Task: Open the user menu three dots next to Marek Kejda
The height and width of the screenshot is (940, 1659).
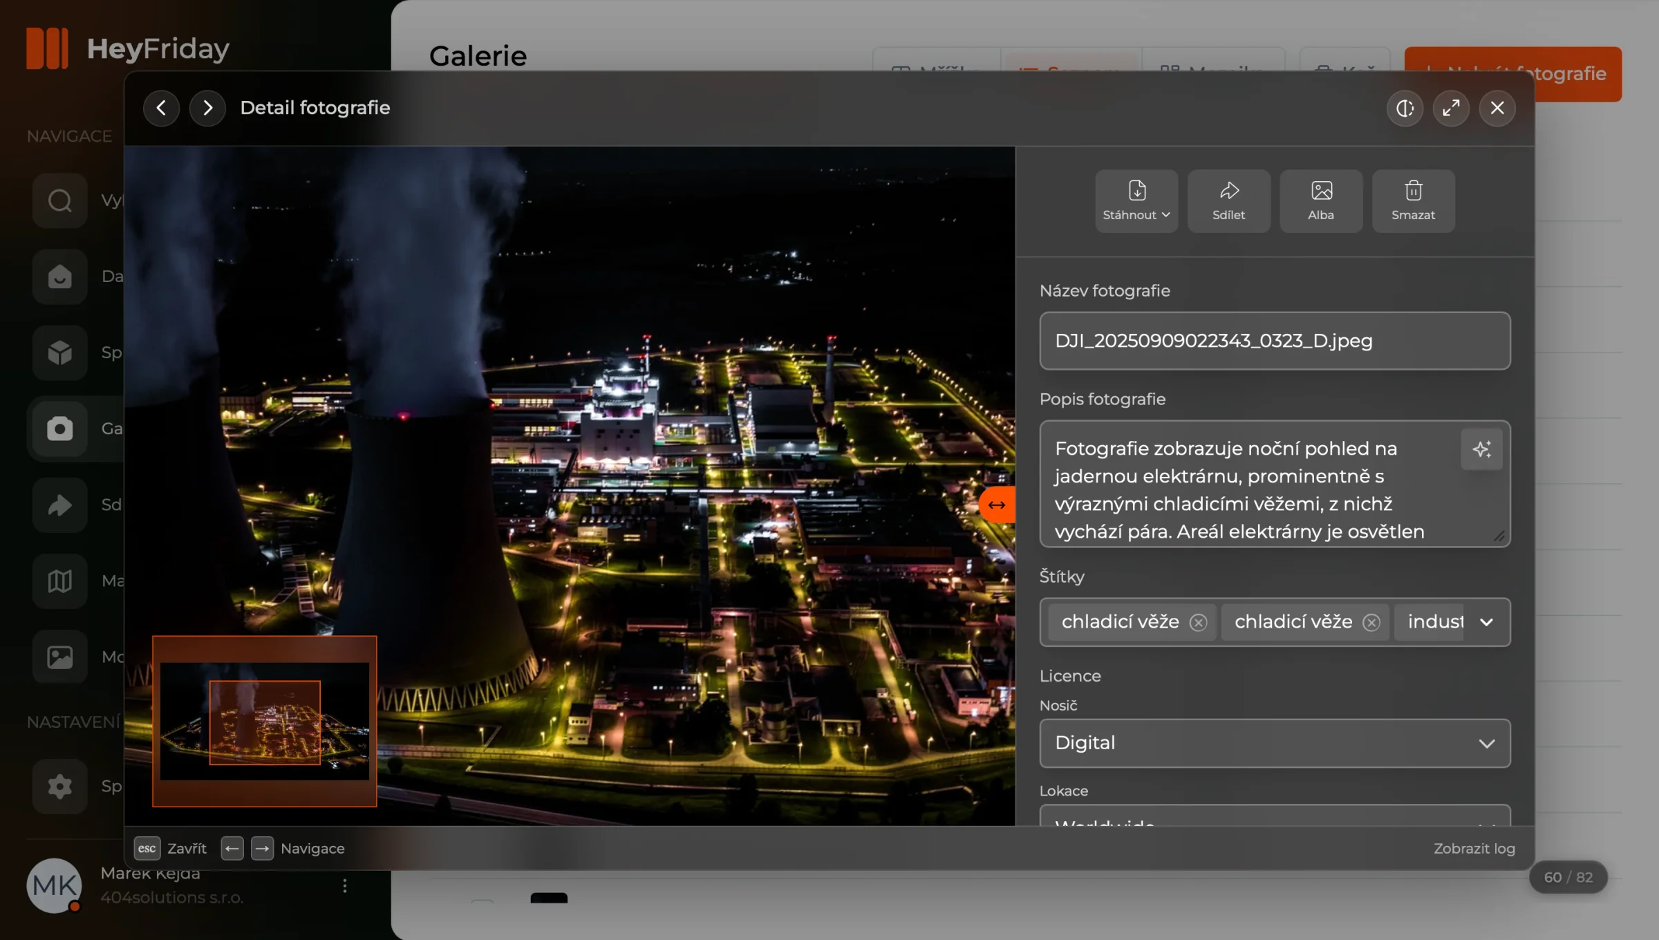Action: (x=344, y=885)
